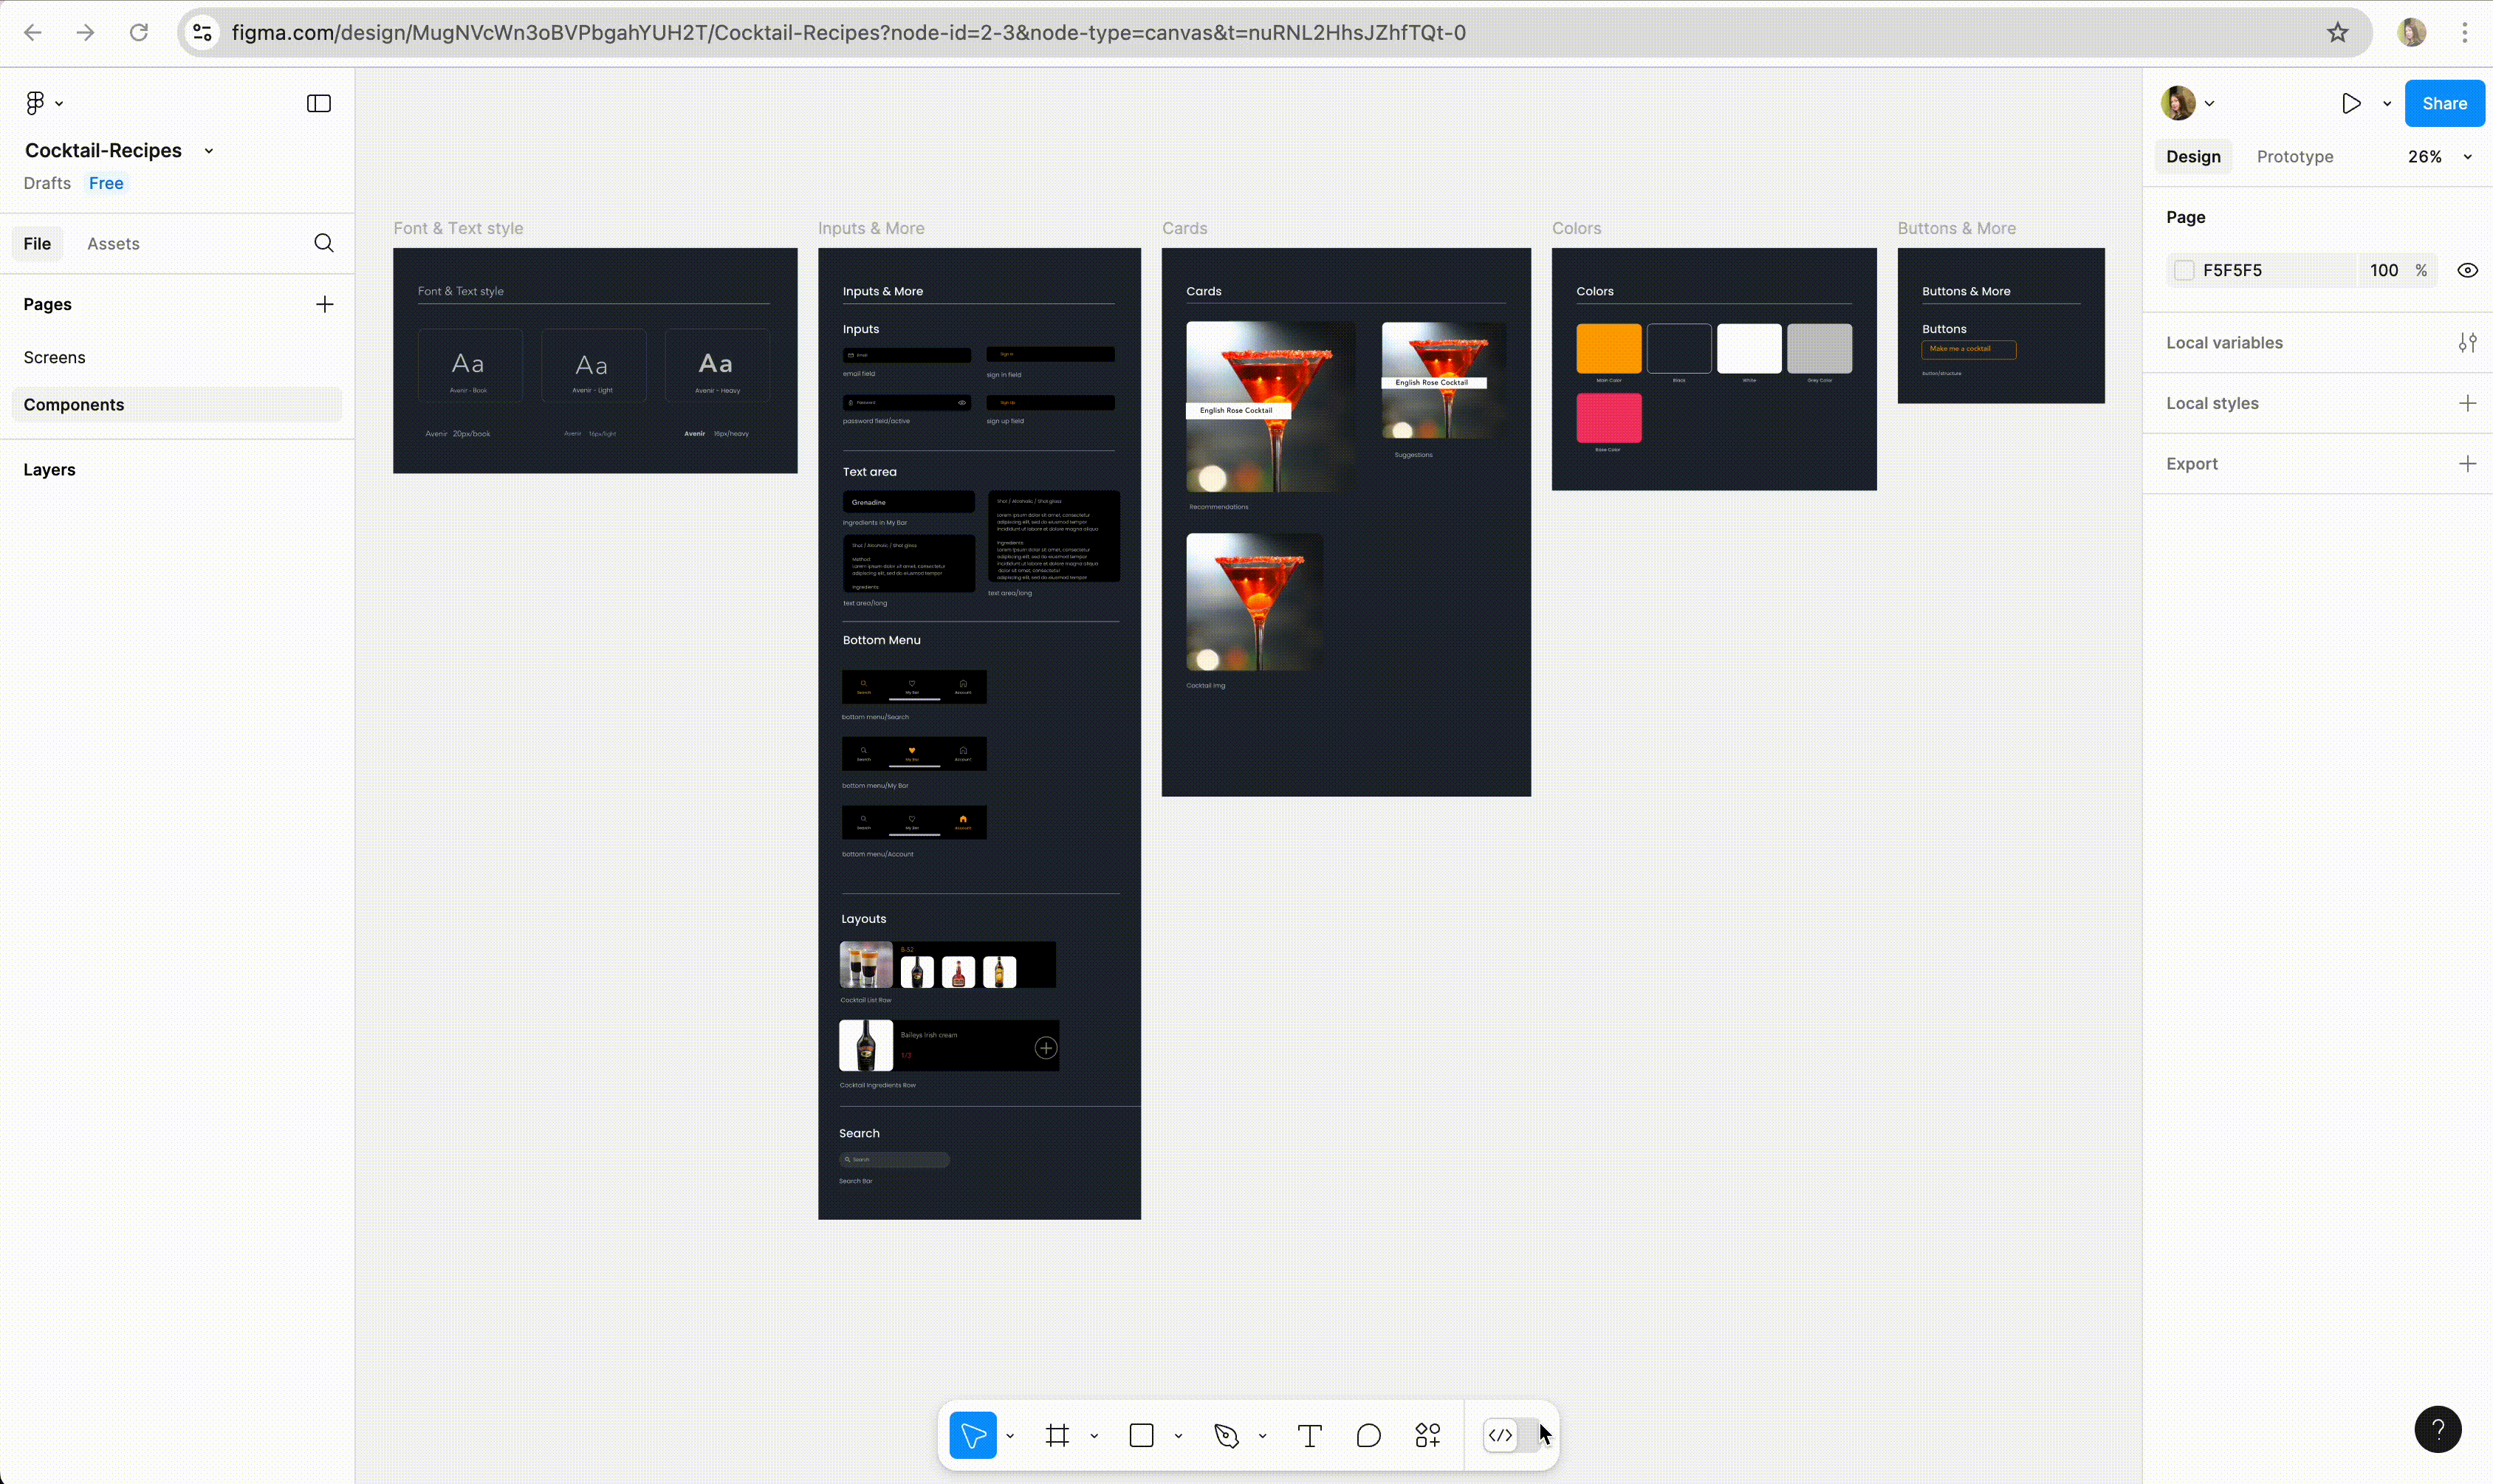
Task: Open the Screens page in the Pages list
Action: click(x=55, y=357)
